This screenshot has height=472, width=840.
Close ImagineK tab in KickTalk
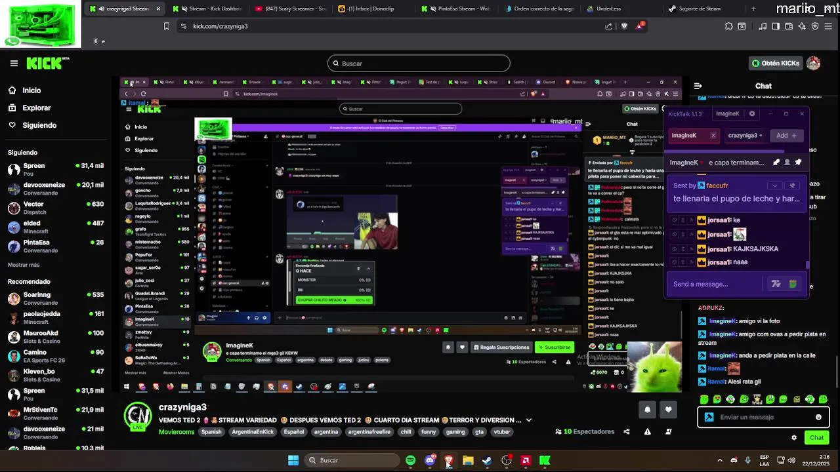tap(713, 136)
